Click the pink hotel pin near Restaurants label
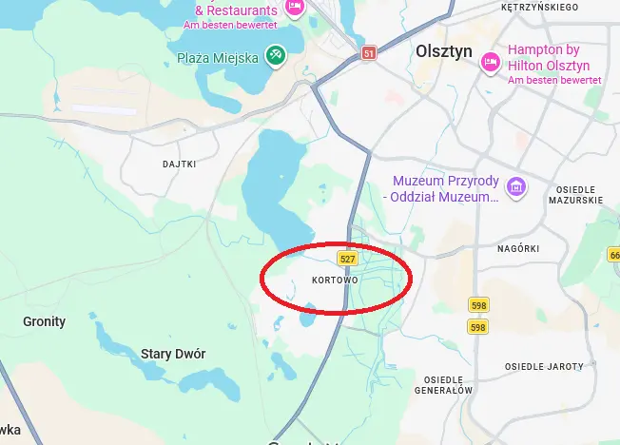This screenshot has height=445, width=620. [x=294, y=7]
